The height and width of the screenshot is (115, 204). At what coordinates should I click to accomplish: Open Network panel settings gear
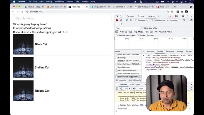(x=191, y=20)
